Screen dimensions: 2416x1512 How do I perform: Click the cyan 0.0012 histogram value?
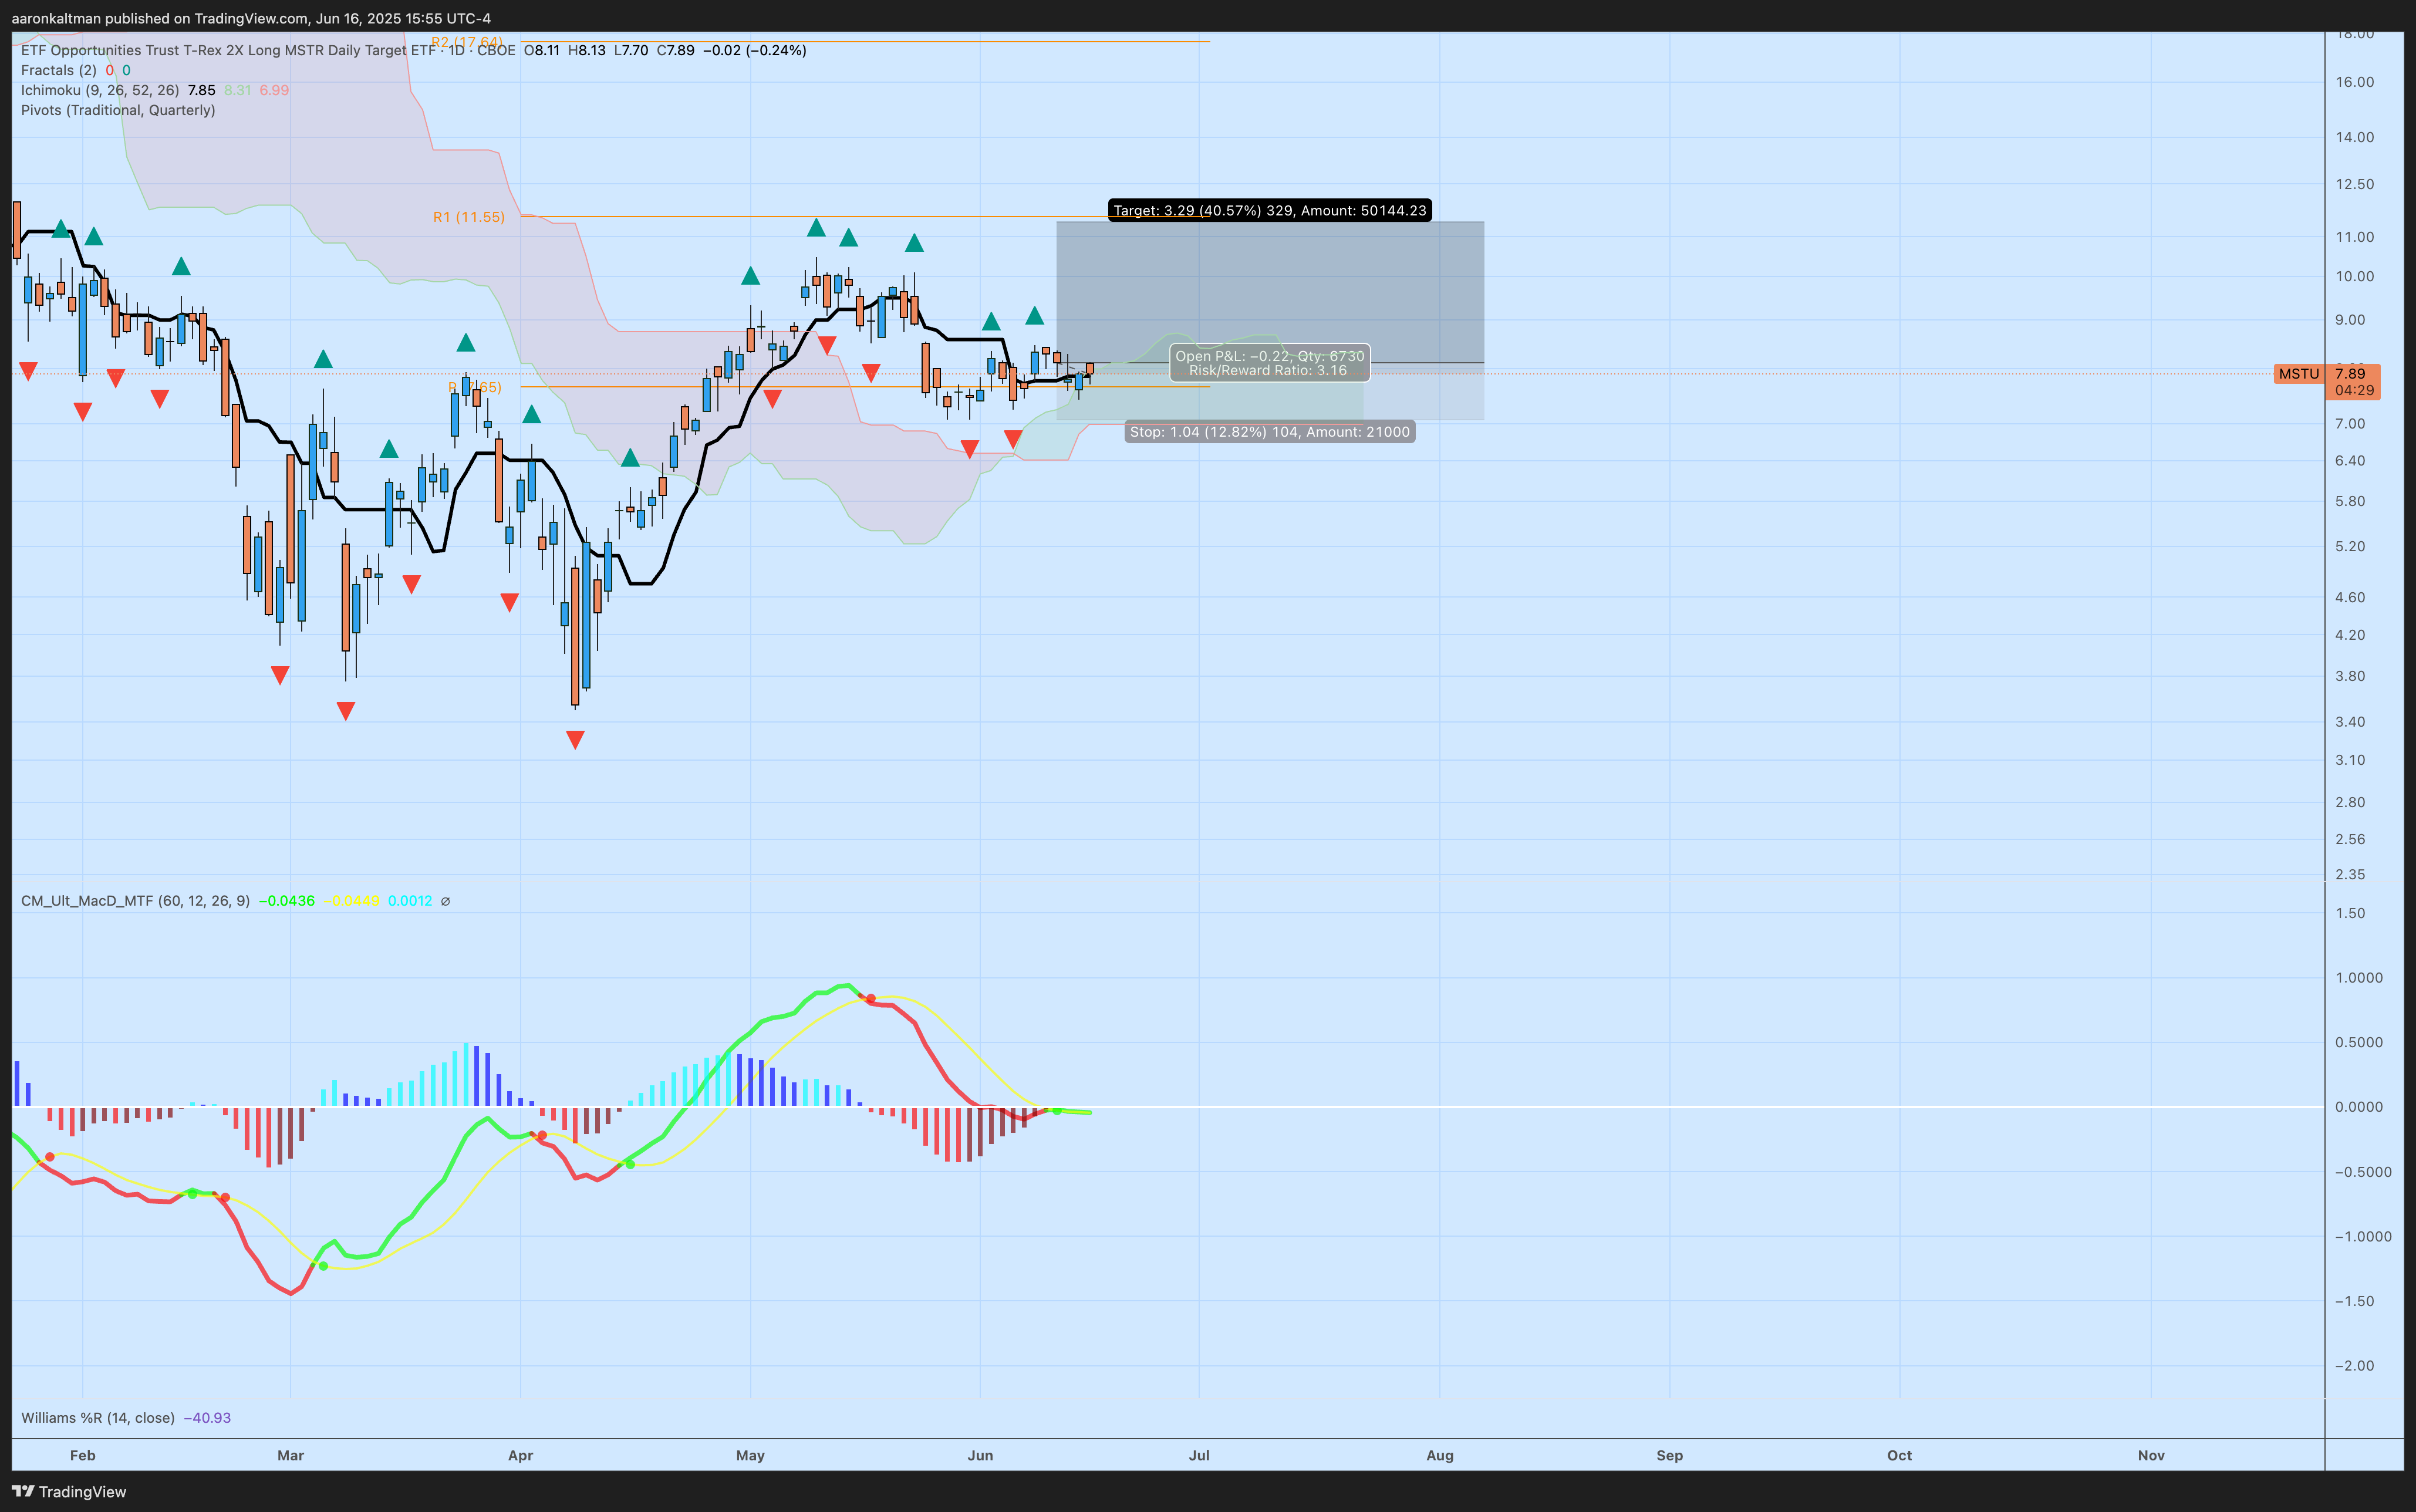click(x=410, y=901)
